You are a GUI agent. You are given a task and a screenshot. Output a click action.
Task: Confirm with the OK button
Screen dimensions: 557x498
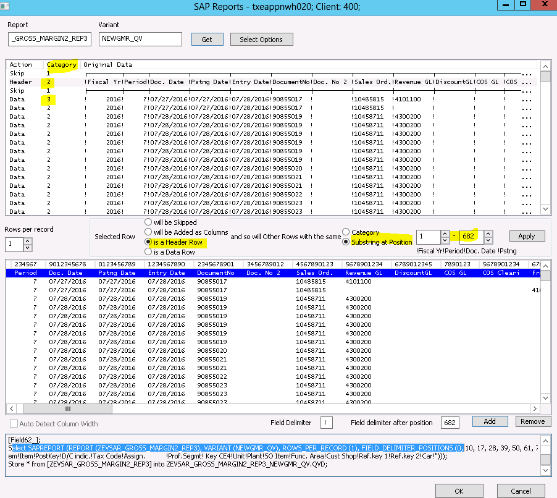[459, 491]
